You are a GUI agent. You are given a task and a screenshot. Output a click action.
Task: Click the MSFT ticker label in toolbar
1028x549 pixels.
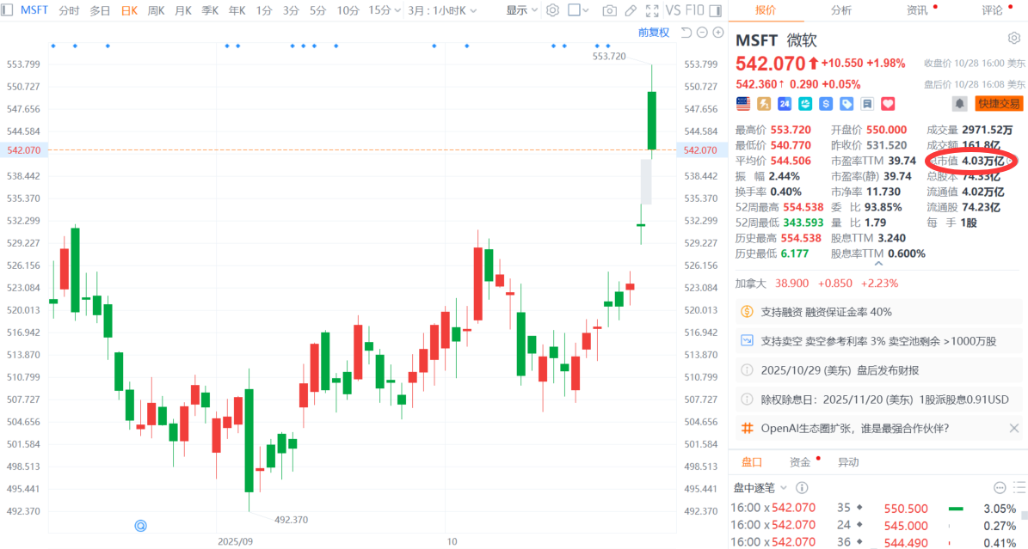tap(34, 9)
